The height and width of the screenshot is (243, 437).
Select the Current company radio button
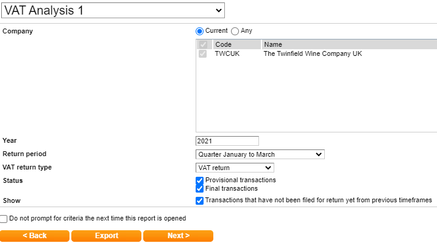(199, 31)
